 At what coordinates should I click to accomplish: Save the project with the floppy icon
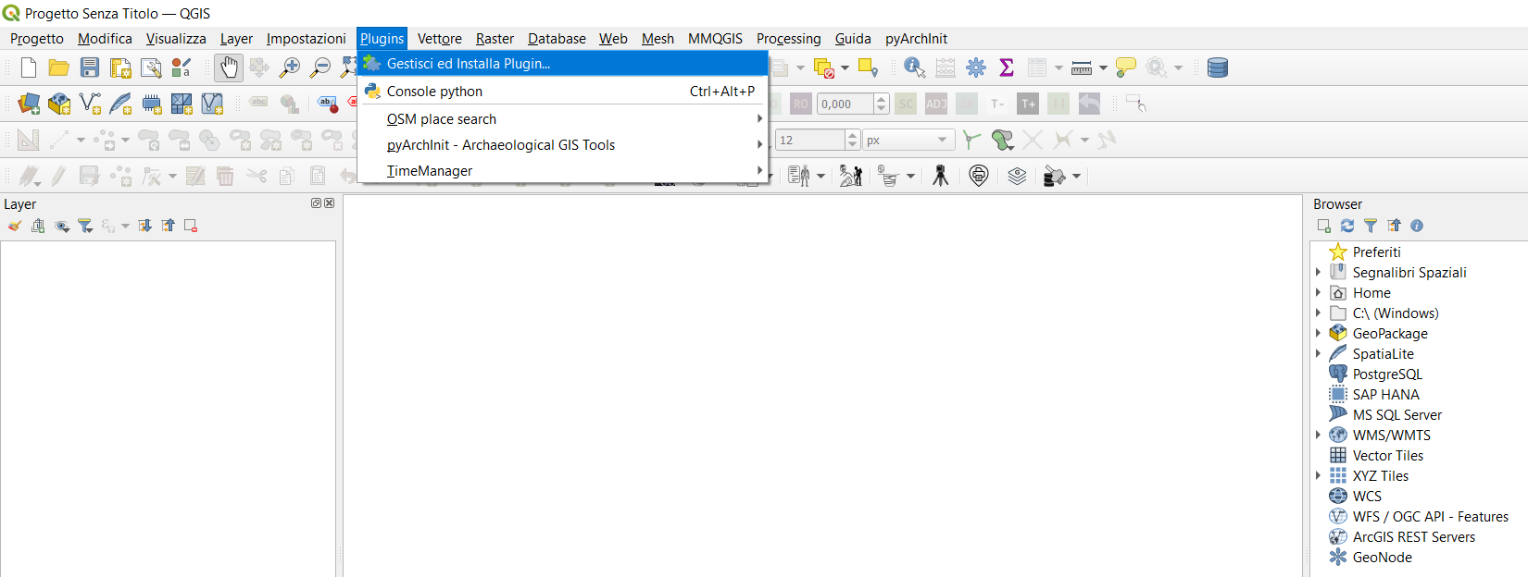[x=90, y=68]
